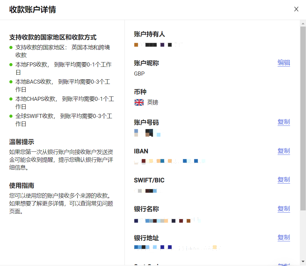This screenshot has height=266, width=306.
Task: Click the 编辑 link to edit account nickname
Action: pyautogui.click(x=283, y=63)
